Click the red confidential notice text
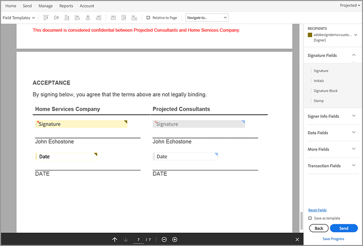This screenshot has height=246, width=363. point(136,30)
